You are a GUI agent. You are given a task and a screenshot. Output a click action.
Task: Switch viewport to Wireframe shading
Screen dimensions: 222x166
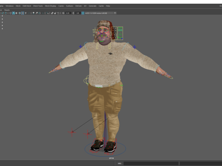point(10,13)
